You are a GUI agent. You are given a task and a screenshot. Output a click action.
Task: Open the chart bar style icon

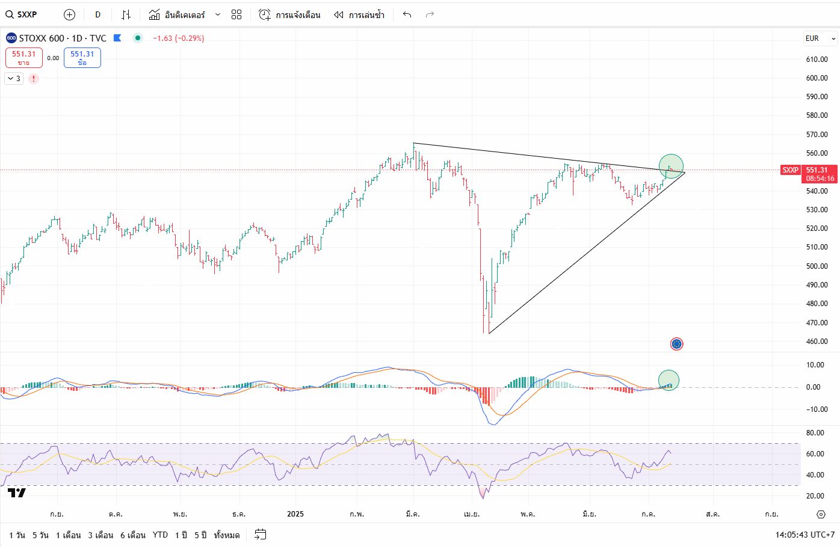point(126,14)
